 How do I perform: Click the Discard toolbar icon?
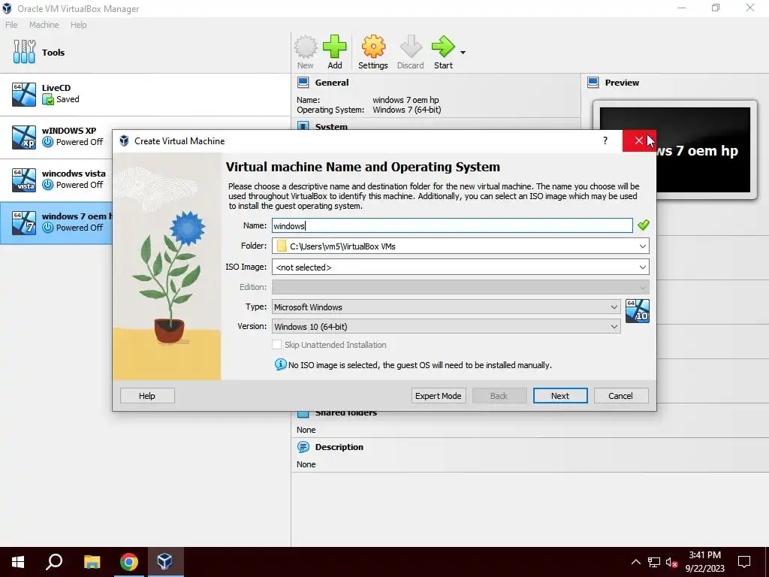click(411, 47)
